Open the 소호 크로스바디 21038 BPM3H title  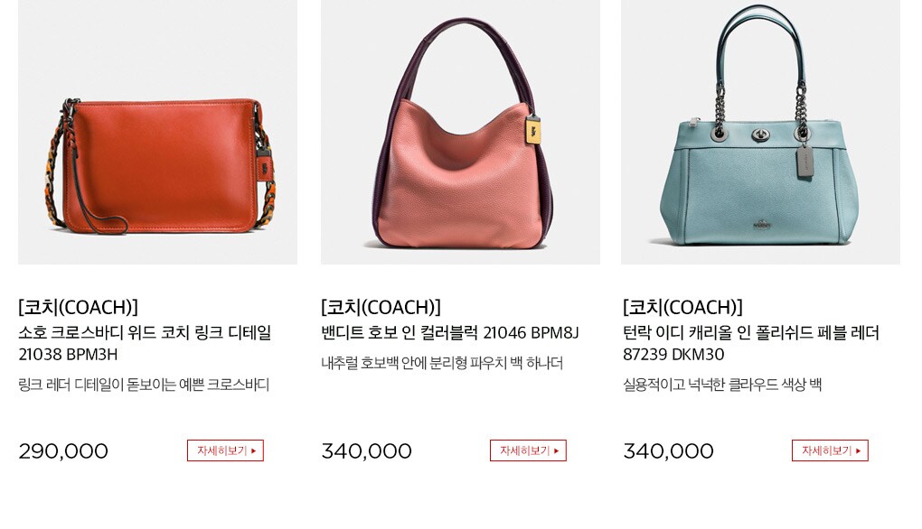coord(145,343)
